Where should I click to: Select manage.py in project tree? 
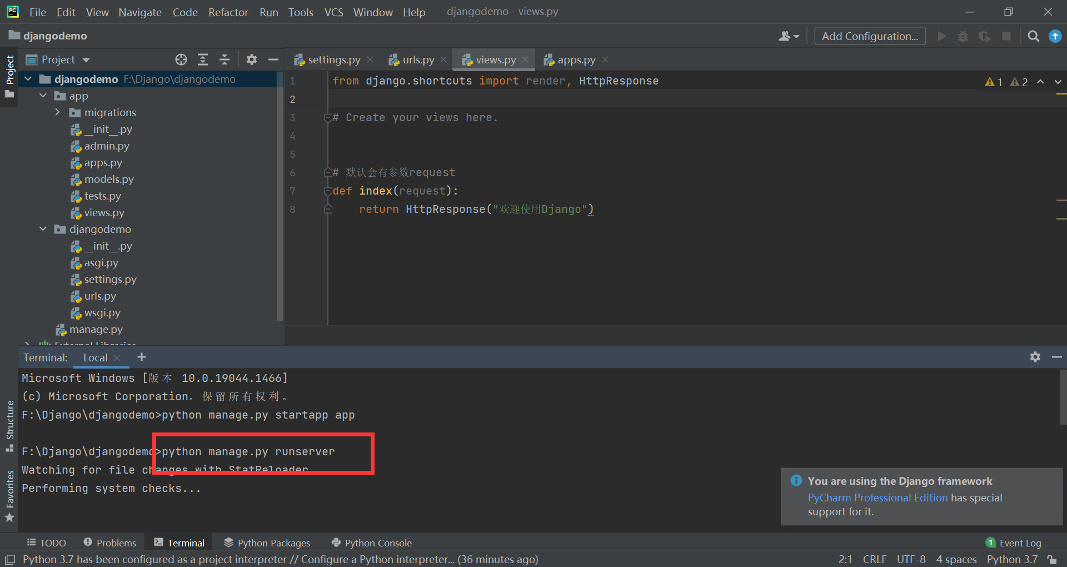(x=96, y=329)
